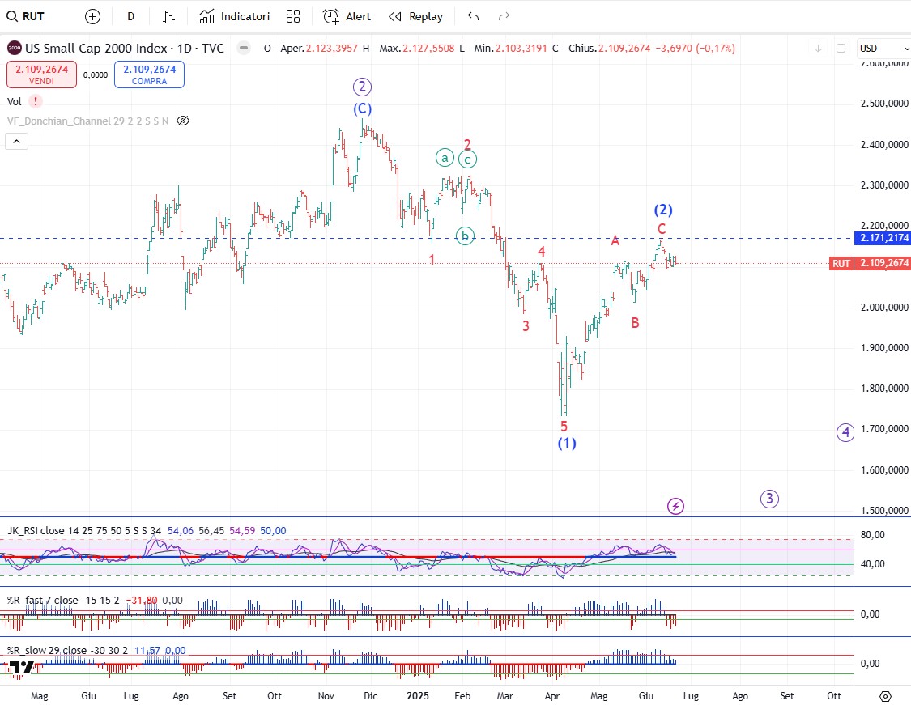
Task: Click the high value 2.127,5508
Action: [x=428, y=49]
